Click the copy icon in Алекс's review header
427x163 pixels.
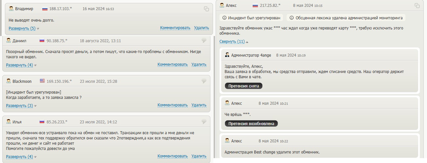[417, 6]
